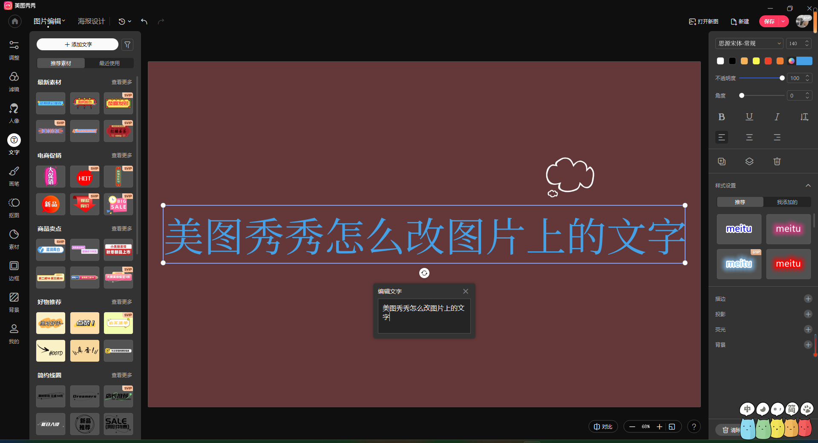This screenshot has height=443, width=818.
Task: Toggle italic text formatting
Action: pos(777,117)
